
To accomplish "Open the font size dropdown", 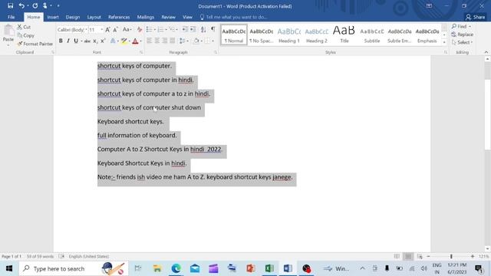I will tap(101, 30).
